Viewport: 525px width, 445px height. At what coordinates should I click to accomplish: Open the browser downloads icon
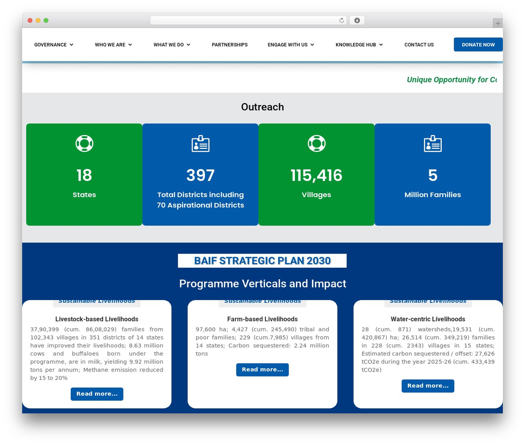pyautogui.click(x=357, y=21)
